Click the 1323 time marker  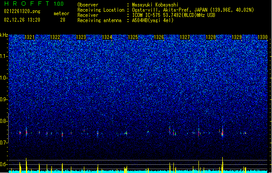(x=81, y=37)
